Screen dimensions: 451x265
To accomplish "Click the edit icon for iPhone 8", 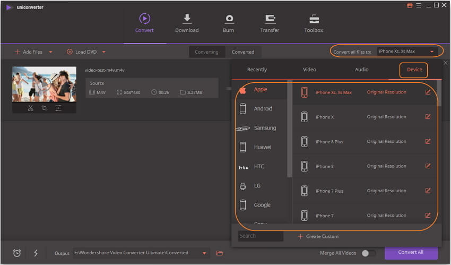I will pyautogui.click(x=428, y=166).
